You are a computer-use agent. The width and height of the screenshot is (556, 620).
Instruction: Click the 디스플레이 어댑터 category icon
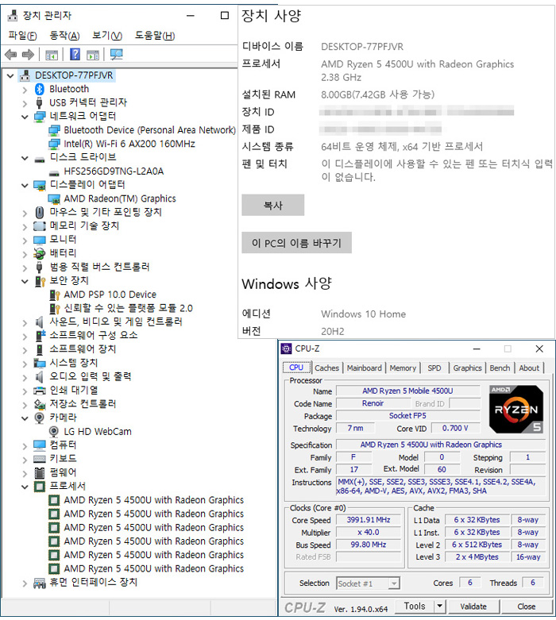point(40,185)
